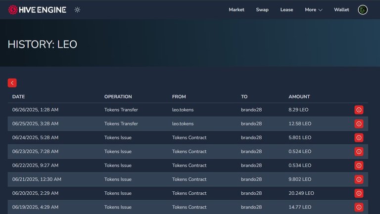Click leo.tokens in the 06/25 row

[x=183, y=124]
